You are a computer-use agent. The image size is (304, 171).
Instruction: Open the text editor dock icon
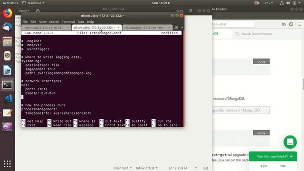[x=7, y=113]
